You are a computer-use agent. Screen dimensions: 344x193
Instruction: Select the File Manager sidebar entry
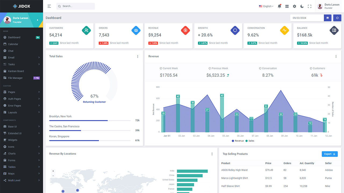(x=15, y=78)
